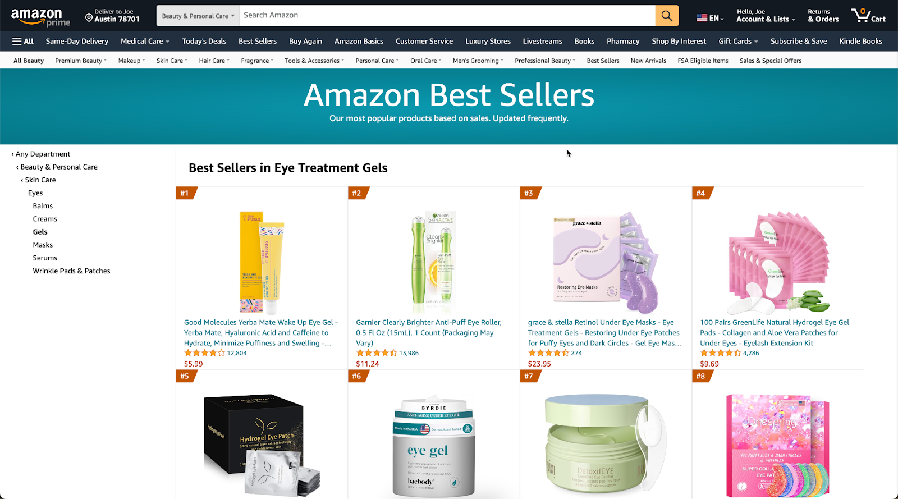Click the star rating of Good Molecules gel

[204, 353]
